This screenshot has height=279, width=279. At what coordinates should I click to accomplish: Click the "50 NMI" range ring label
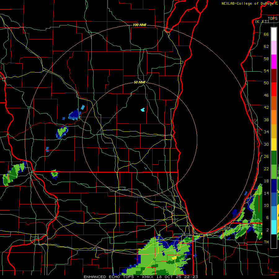(139, 82)
